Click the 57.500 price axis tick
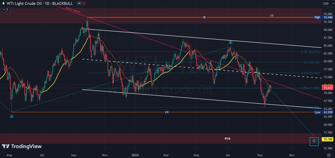This screenshot has height=158, width=335. (328, 133)
